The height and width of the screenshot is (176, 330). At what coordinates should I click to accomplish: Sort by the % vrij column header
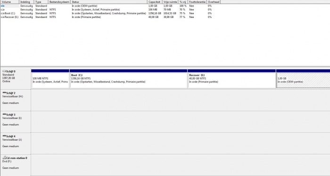pyautogui.click(x=183, y=2)
